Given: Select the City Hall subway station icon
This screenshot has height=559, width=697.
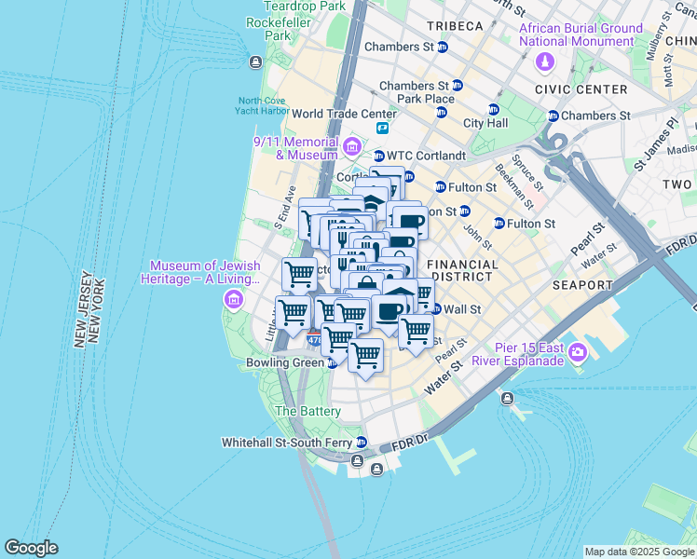Looking at the screenshot, I should [494, 109].
